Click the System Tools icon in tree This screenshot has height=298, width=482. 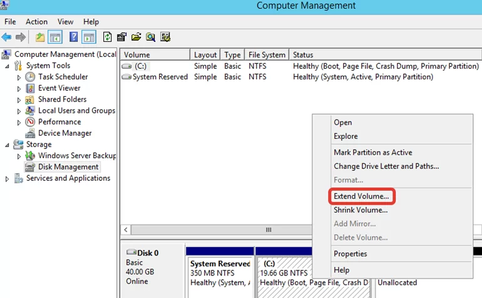point(18,66)
